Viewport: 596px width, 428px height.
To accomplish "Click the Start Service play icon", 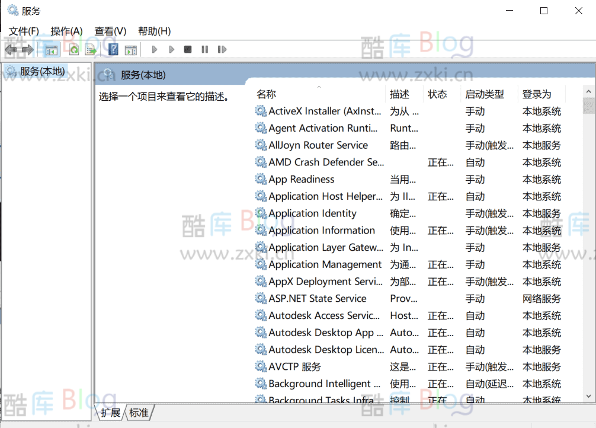I will 154,49.
